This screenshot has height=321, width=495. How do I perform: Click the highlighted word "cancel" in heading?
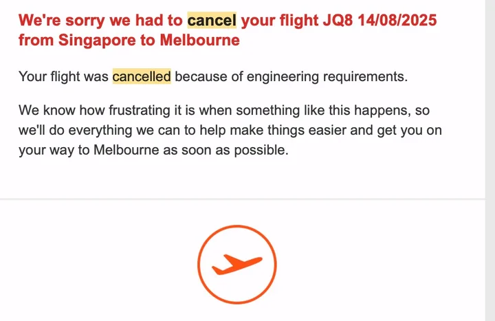pyautogui.click(x=211, y=20)
